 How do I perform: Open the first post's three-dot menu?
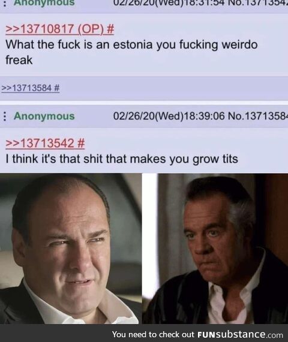(x=5, y=2)
